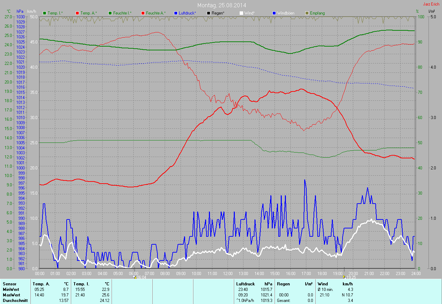Click the green Feuchte I. legend square

[110, 13]
